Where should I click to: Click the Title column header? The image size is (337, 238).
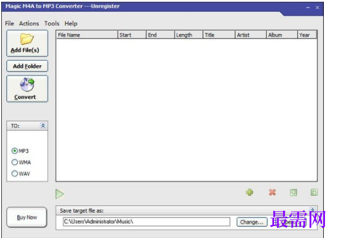tap(219, 35)
